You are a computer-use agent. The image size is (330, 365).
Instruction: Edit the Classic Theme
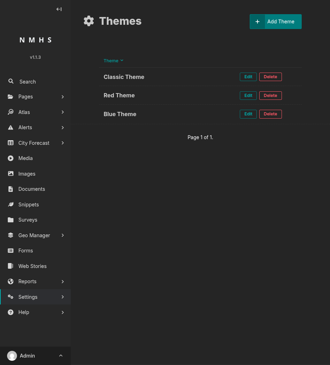pyautogui.click(x=248, y=77)
